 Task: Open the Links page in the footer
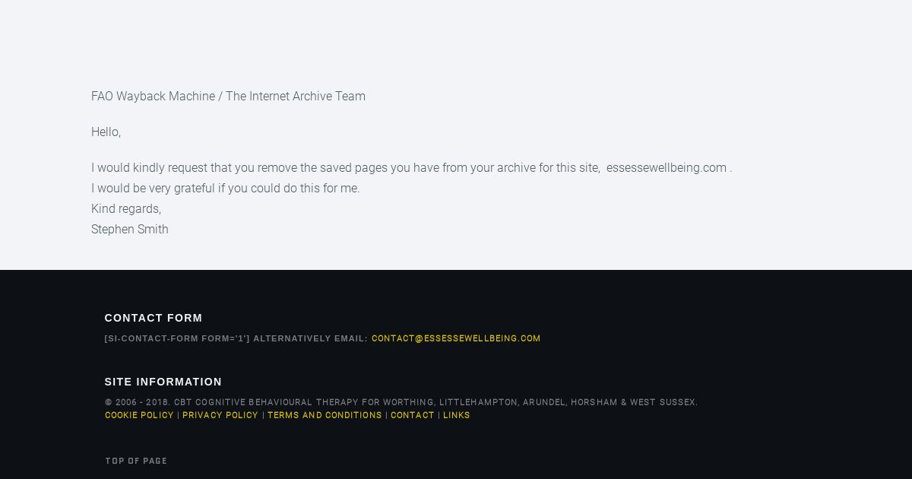tap(457, 415)
